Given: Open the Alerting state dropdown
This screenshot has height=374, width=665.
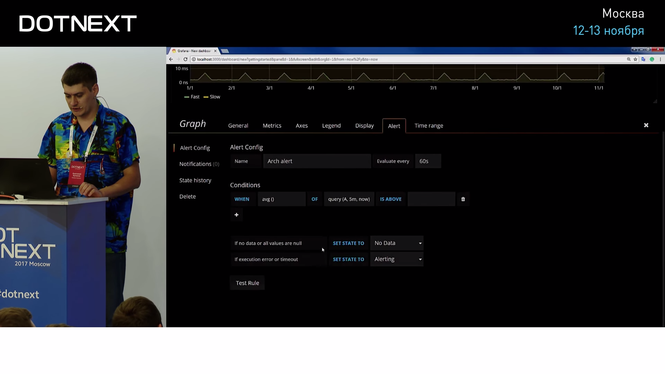Looking at the screenshot, I should 397,259.
